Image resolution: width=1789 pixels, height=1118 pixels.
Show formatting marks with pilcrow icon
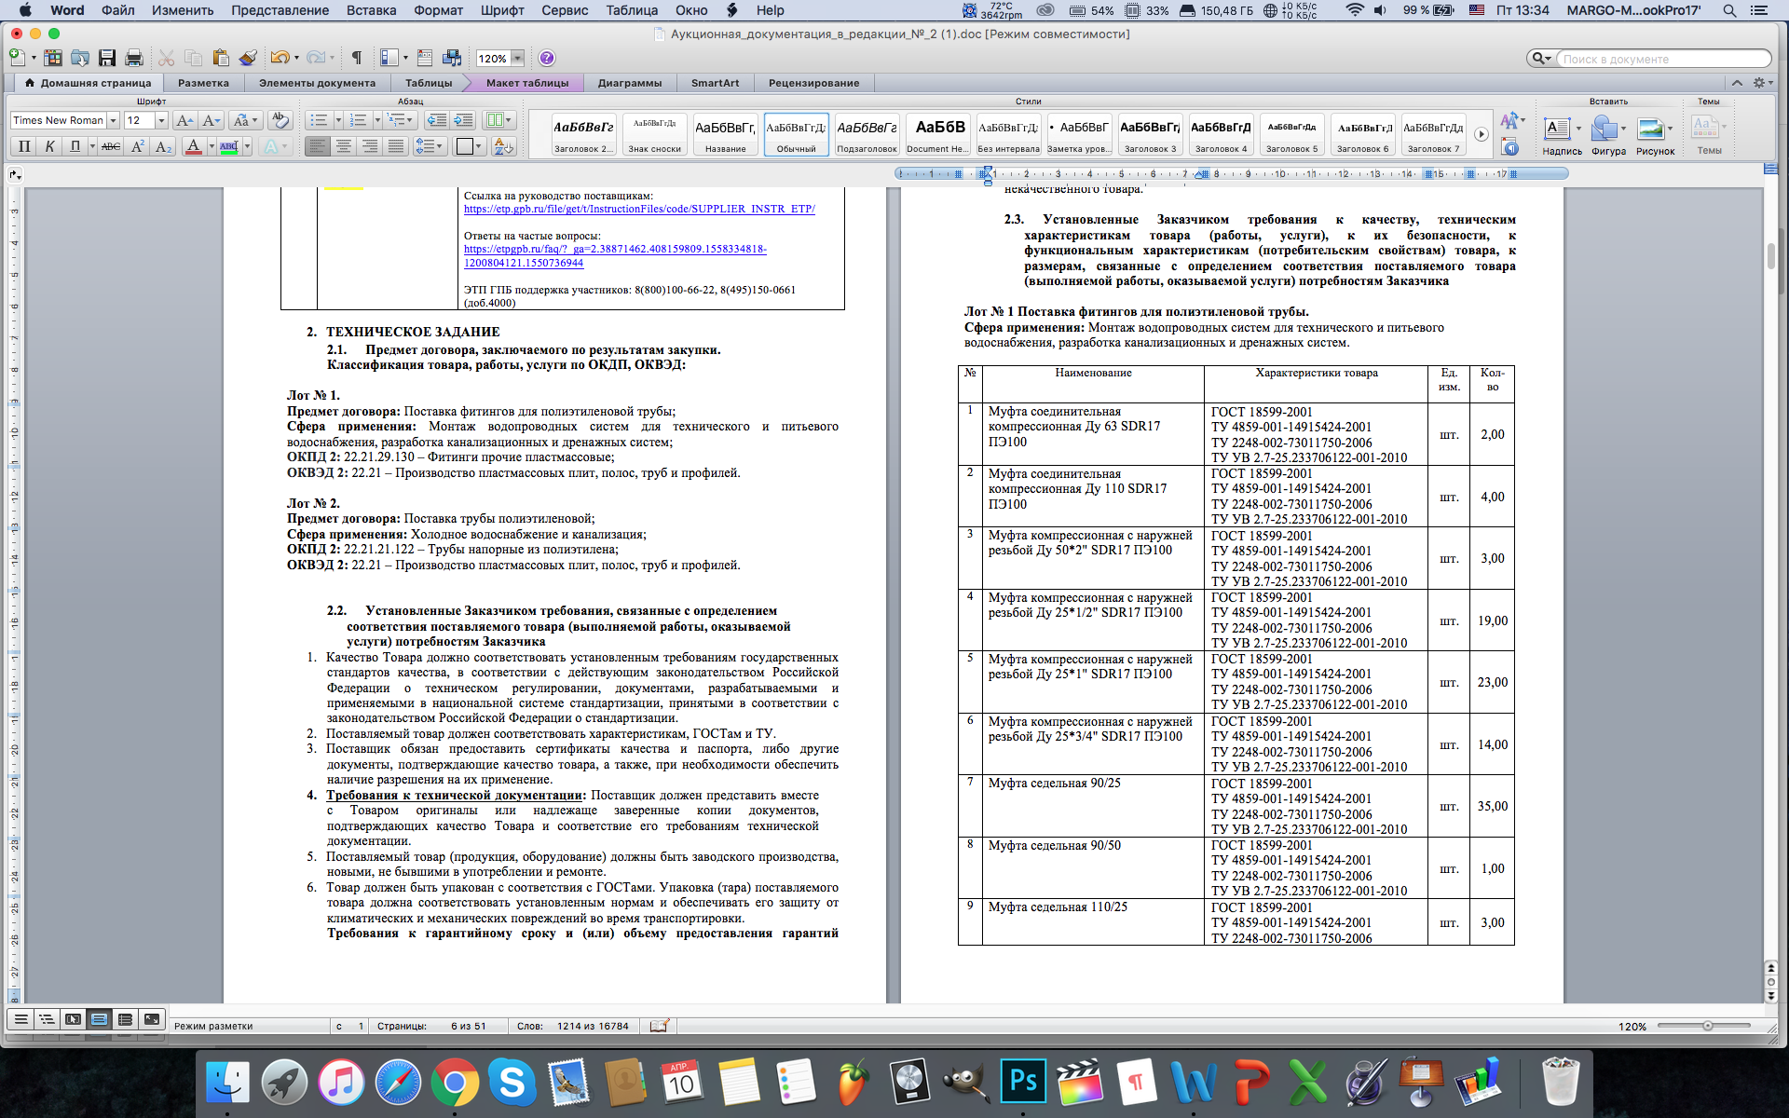(356, 58)
